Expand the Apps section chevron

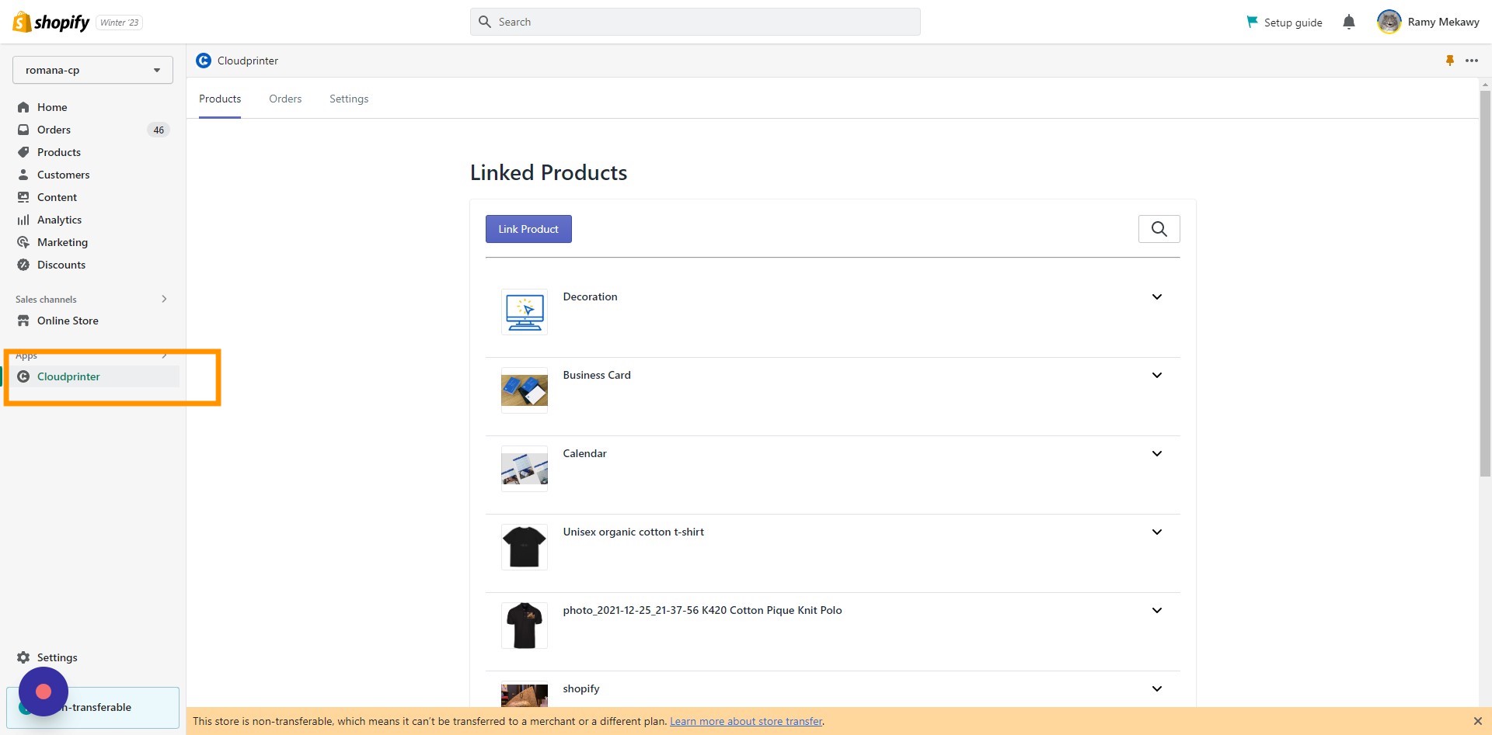pyautogui.click(x=164, y=355)
